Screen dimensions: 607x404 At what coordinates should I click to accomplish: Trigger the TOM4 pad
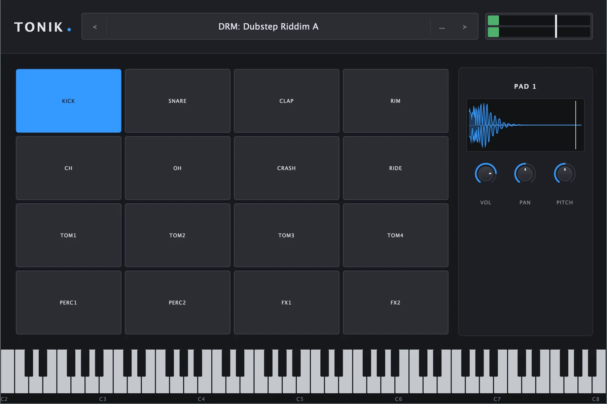pos(396,235)
